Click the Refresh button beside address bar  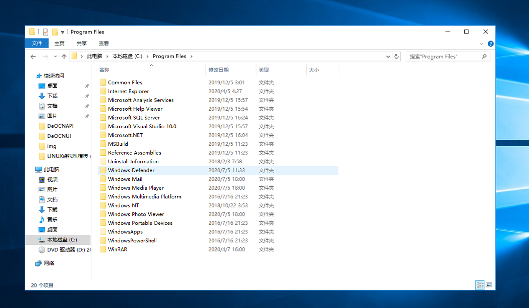[397, 57]
